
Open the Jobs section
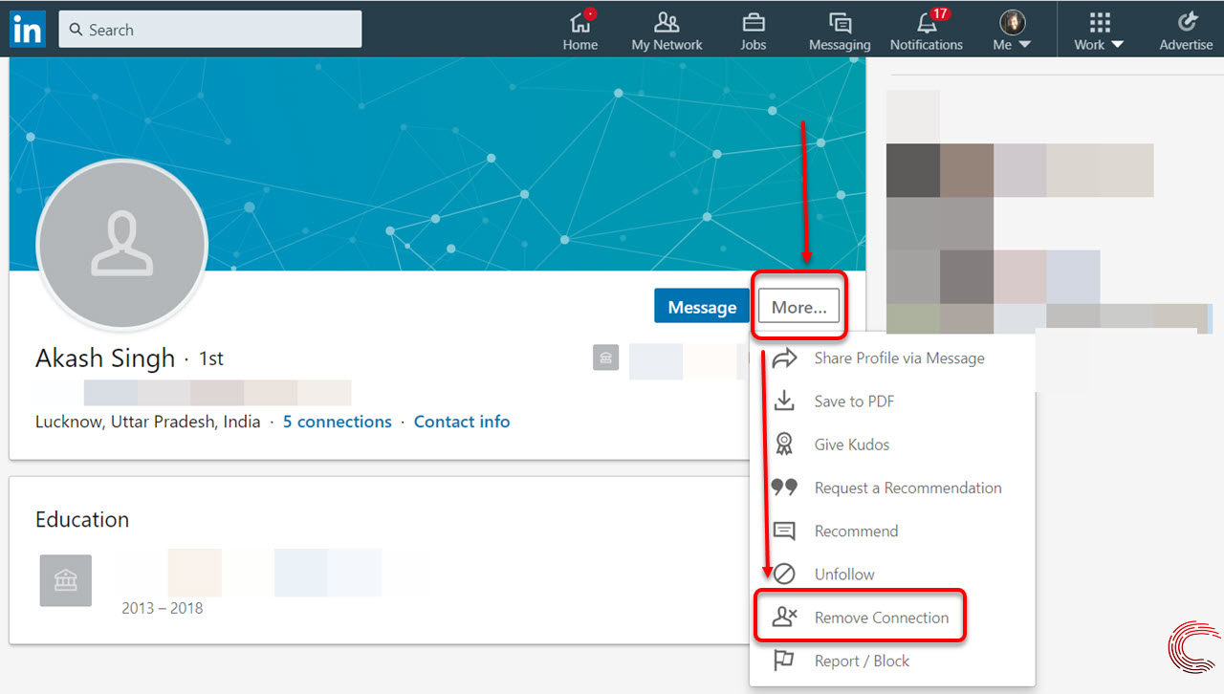coord(753,29)
